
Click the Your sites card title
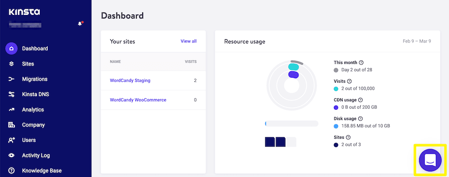pos(122,42)
